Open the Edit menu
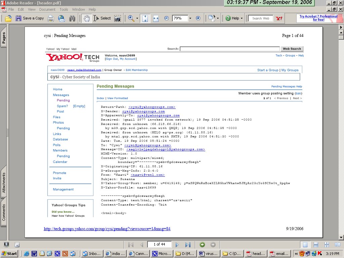This screenshot has height=258, width=344. click(x=21, y=9)
